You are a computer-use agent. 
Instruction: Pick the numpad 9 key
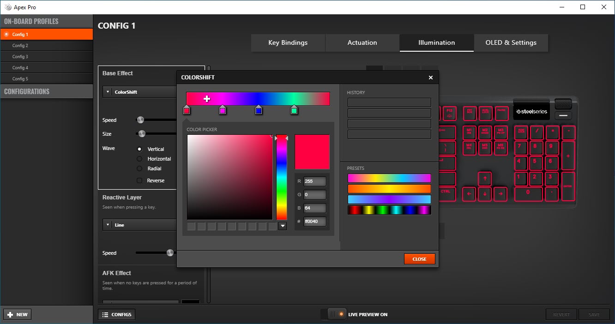[x=552, y=148]
